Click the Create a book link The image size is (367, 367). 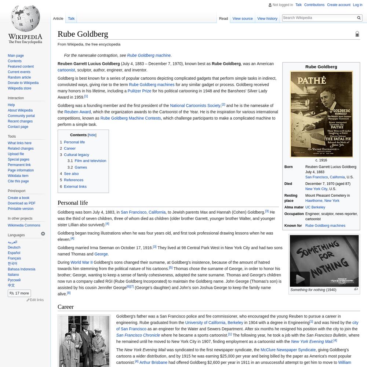[18, 198]
